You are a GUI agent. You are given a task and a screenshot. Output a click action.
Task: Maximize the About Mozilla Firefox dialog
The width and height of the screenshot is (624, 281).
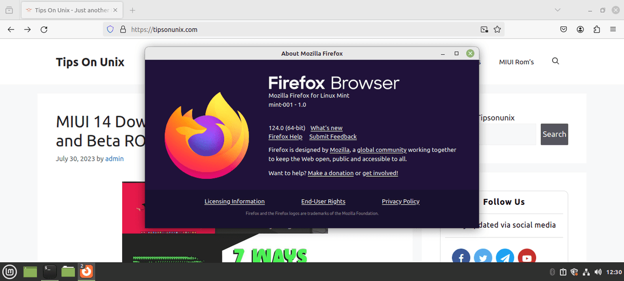tap(457, 53)
